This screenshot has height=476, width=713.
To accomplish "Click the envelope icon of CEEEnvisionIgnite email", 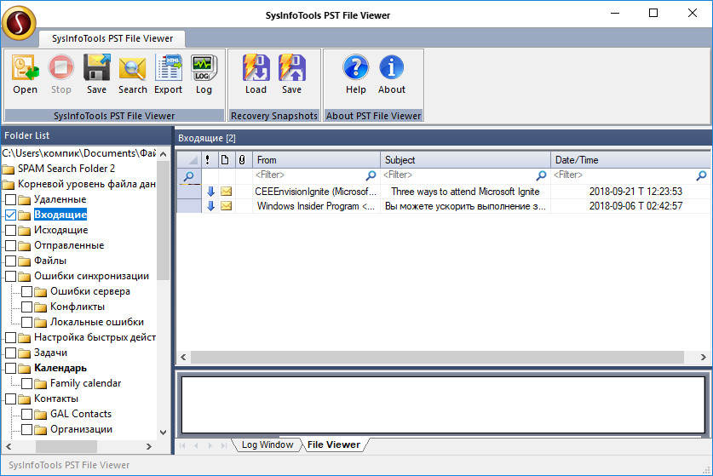I will click(226, 192).
